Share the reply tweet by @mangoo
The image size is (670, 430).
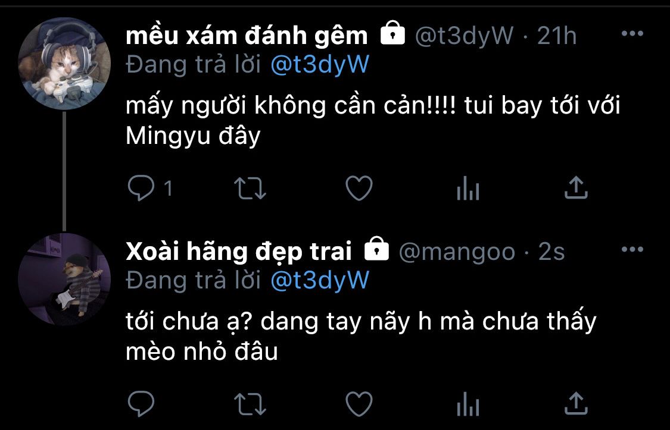tap(576, 403)
